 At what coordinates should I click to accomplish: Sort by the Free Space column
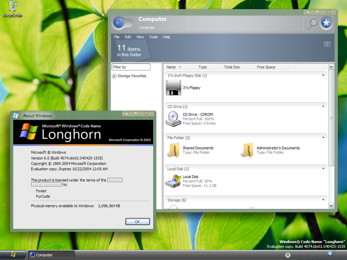click(x=272, y=67)
